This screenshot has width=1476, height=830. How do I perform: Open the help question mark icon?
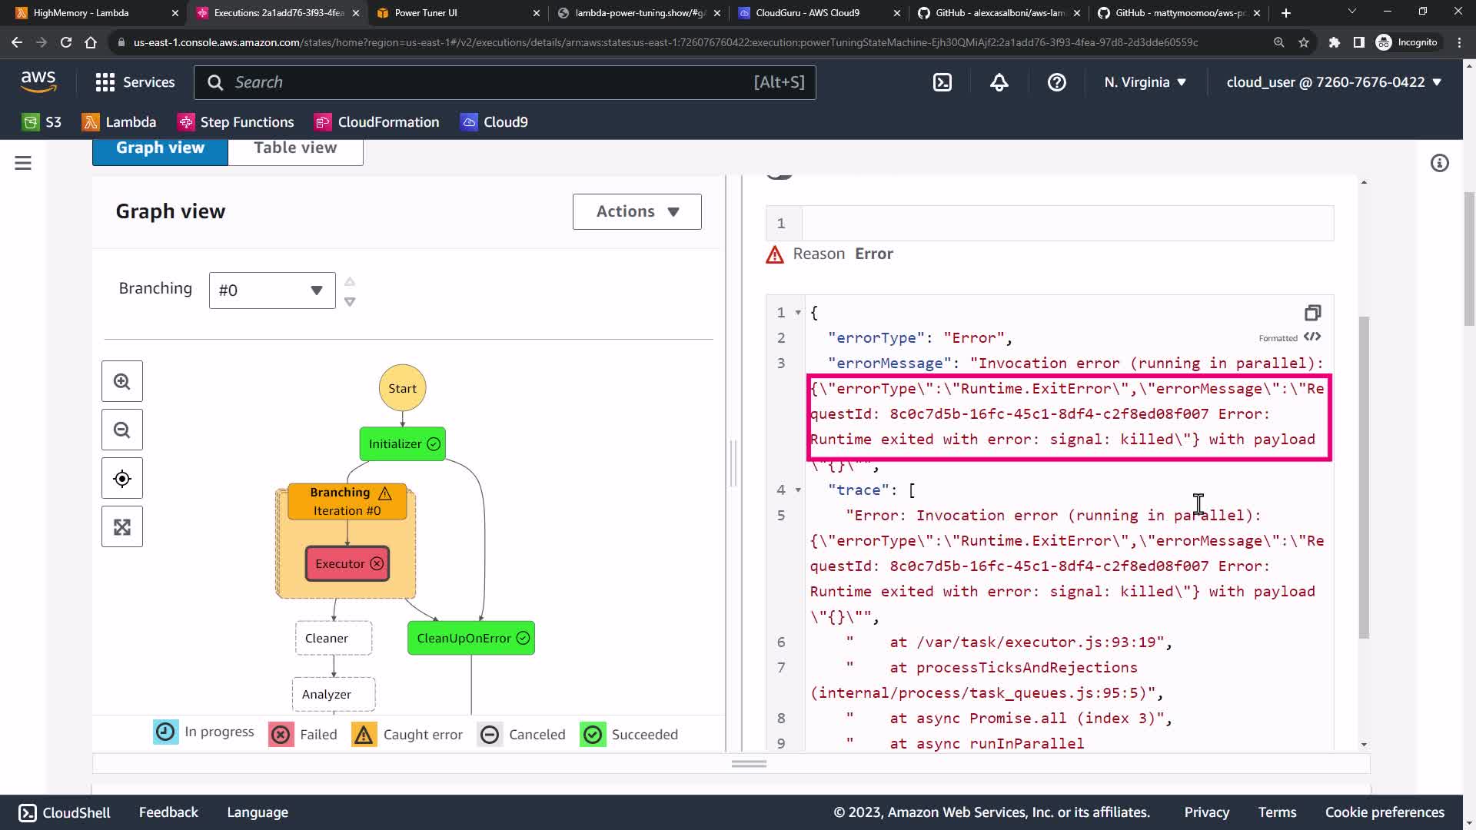(1057, 82)
